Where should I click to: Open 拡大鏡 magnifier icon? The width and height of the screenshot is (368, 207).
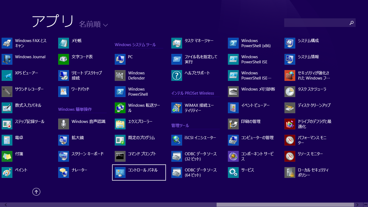click(64, 140)
